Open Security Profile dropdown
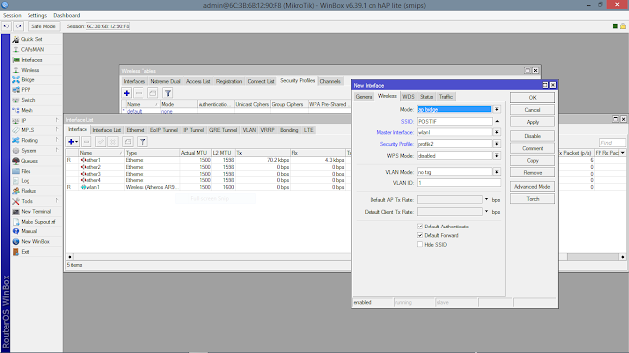The height and width of the screenshot is (353, 629). (x=497, y=144)
